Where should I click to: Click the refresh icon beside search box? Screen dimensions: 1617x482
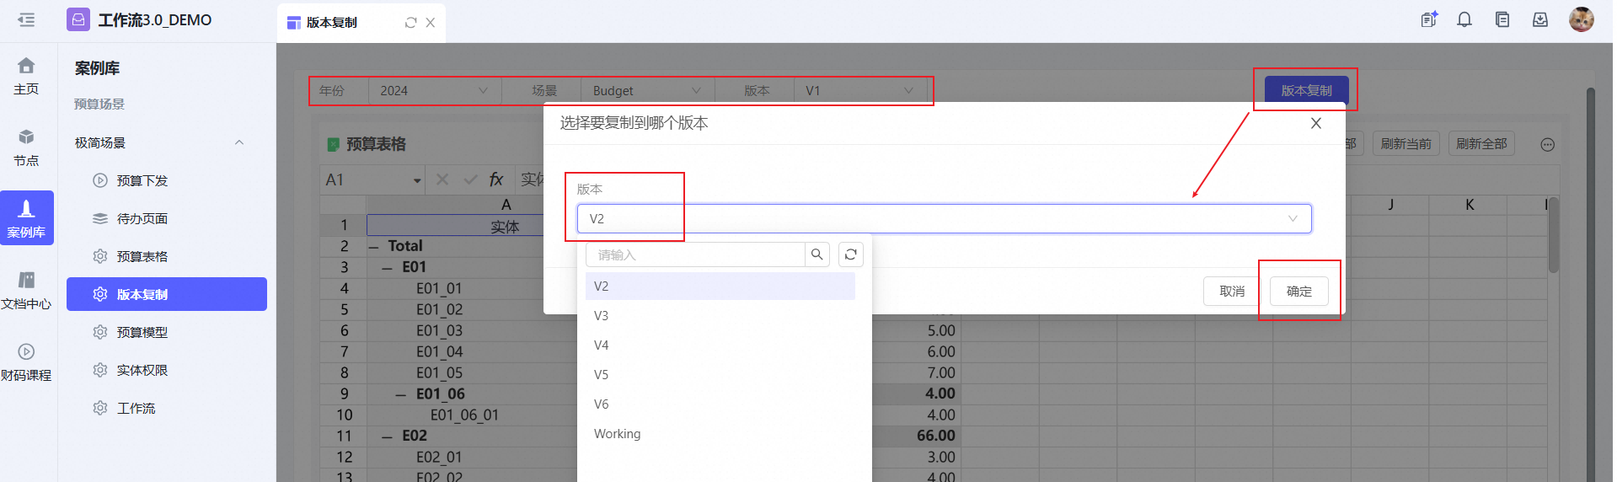click(x=851, y=254)
